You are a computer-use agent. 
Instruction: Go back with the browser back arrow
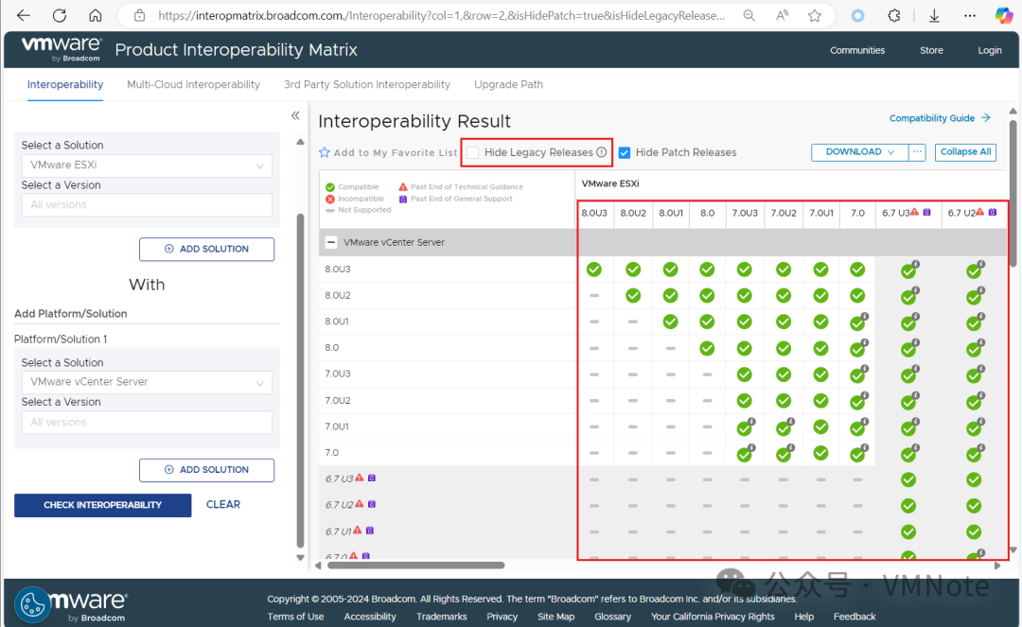coord(24,16)
